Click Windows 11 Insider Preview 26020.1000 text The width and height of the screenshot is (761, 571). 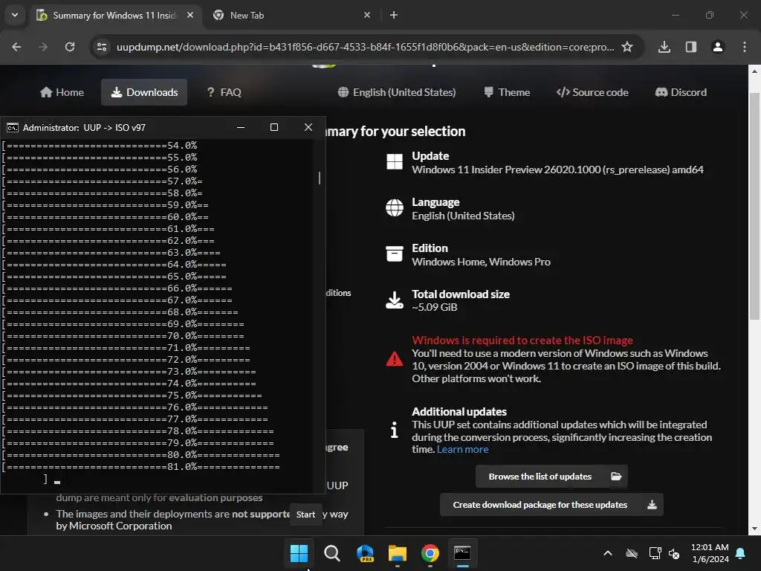coord(557,170)
